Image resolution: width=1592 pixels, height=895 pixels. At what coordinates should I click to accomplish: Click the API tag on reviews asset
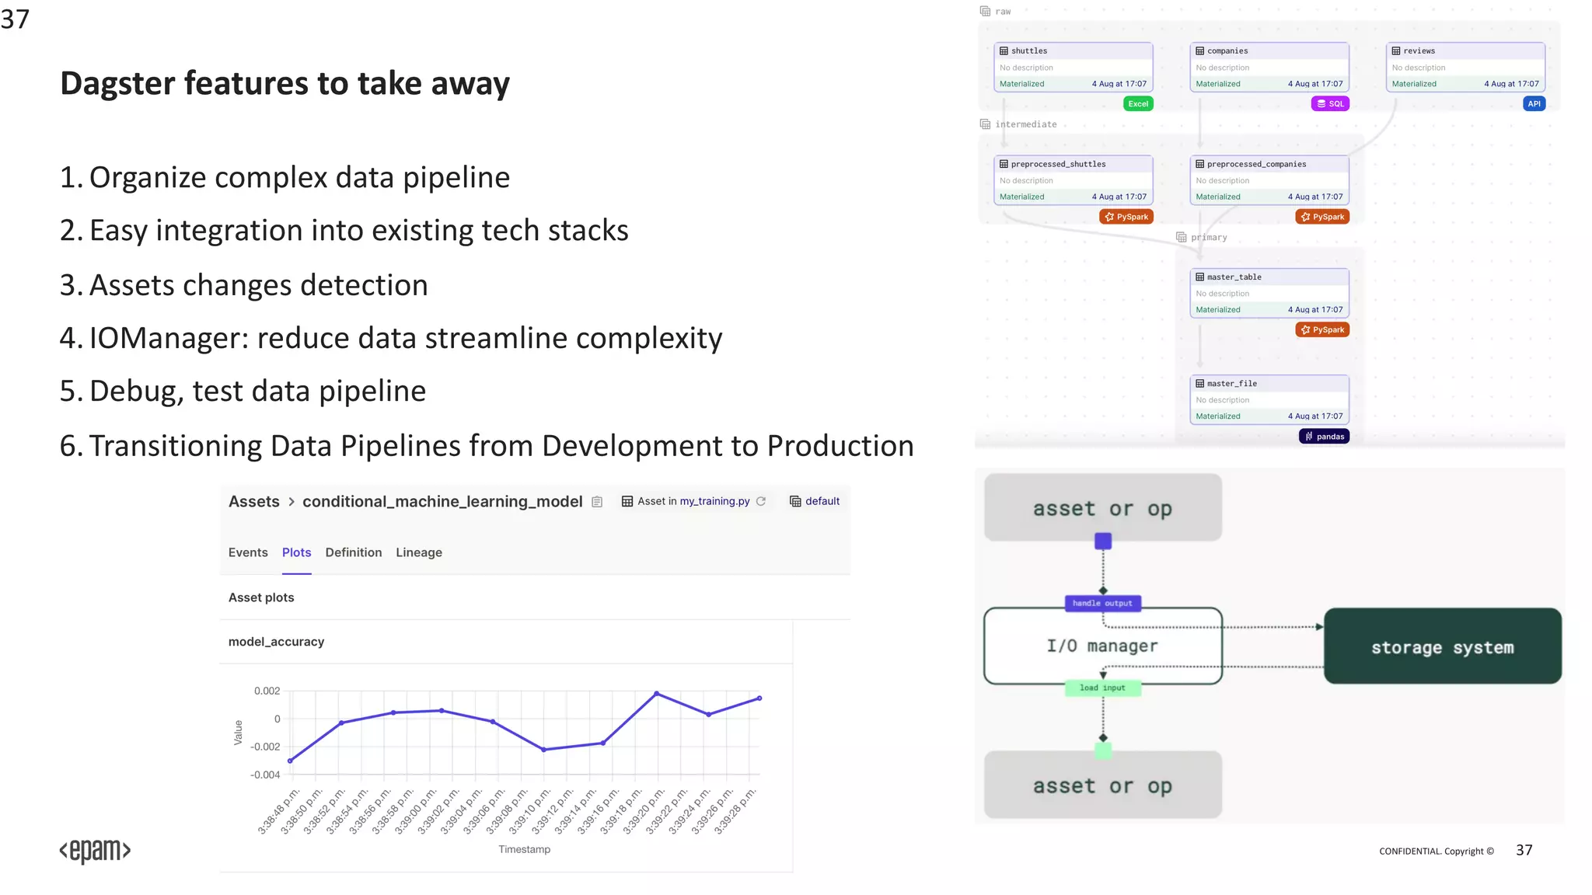(1534, 104)
